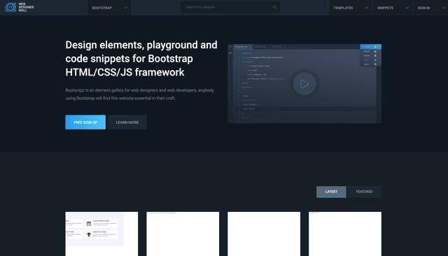Switch to the Latest tab
The height and width of the screenshot is (256, 448).
coord(331,192)
